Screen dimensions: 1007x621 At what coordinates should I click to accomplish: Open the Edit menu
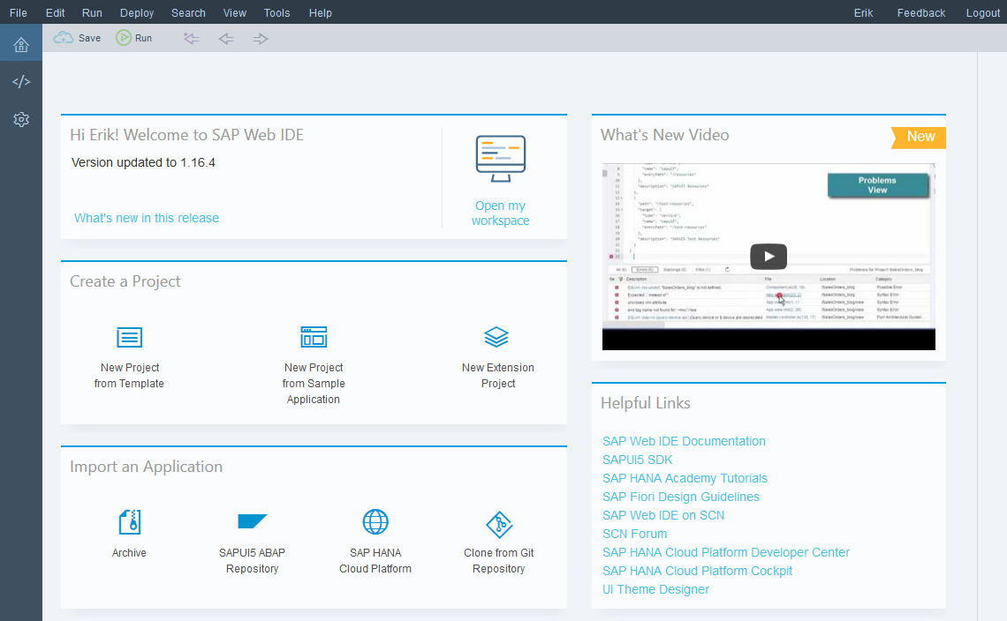pos(56,13)
